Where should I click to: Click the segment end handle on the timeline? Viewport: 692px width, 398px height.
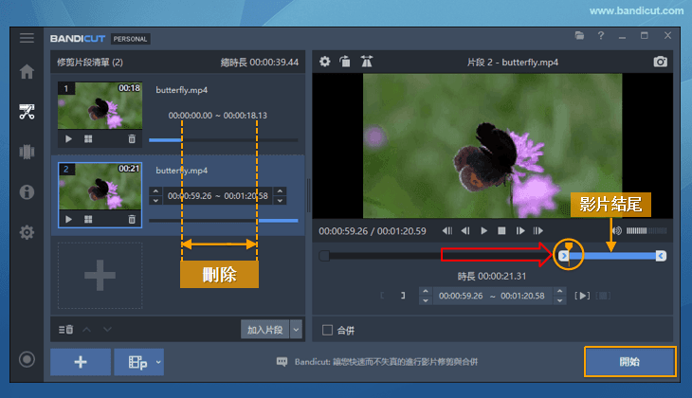tap(661, 256)
